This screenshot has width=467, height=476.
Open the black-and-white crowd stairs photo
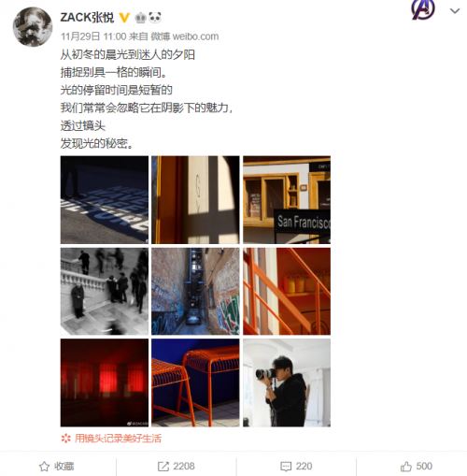click(105, 292)
